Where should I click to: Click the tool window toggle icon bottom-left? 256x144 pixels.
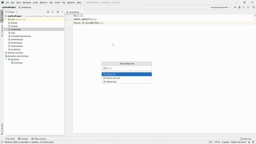point(2,142)
